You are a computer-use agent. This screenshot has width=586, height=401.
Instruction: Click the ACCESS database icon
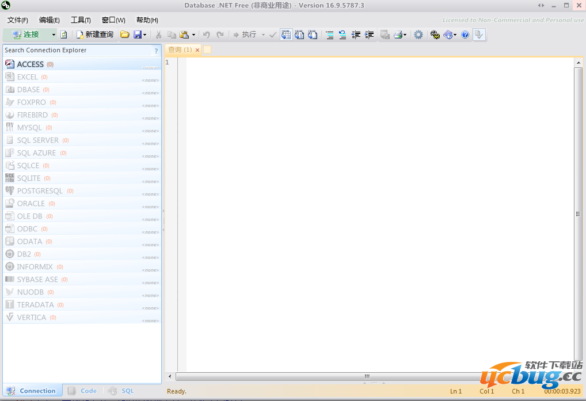(10, 64)
